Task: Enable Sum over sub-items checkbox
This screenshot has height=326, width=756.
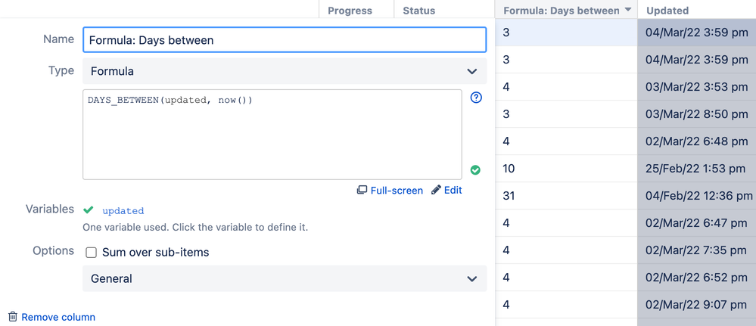Action: (92, 253)
